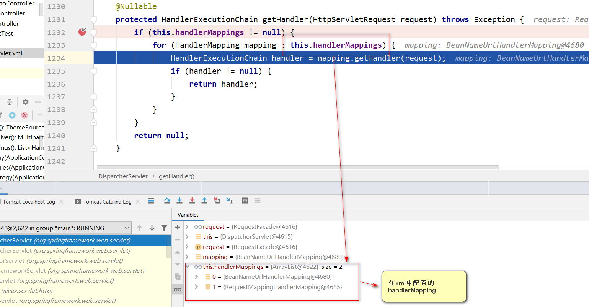Click the red Force Step Into icon
Screen dimensions: 589x307
point(192,201)
